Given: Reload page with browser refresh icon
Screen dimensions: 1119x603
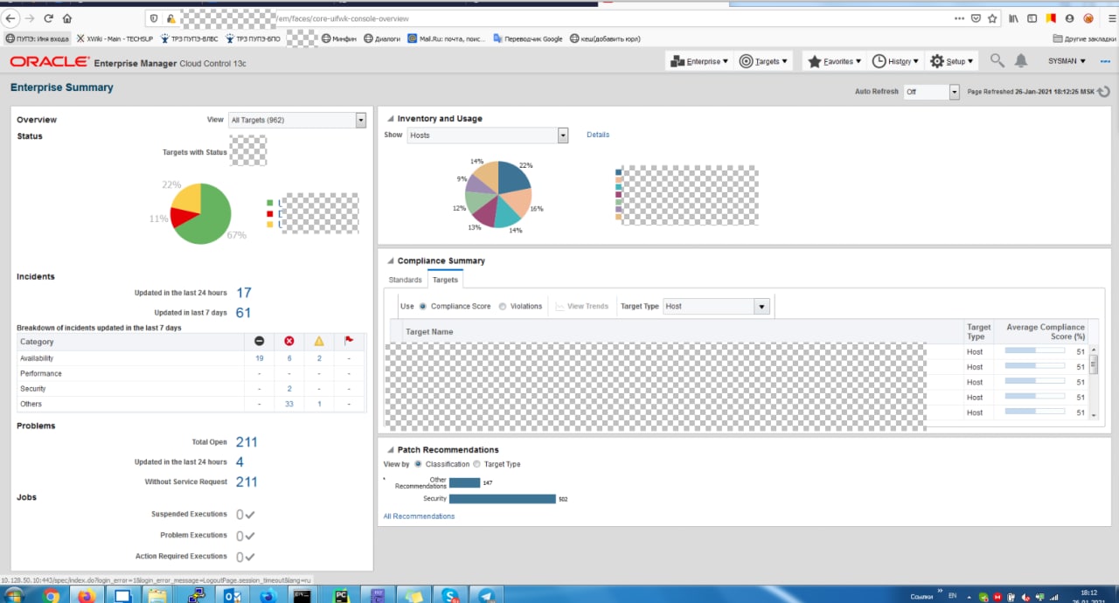Looking at the screenshot, I should (x=47, y=18).
